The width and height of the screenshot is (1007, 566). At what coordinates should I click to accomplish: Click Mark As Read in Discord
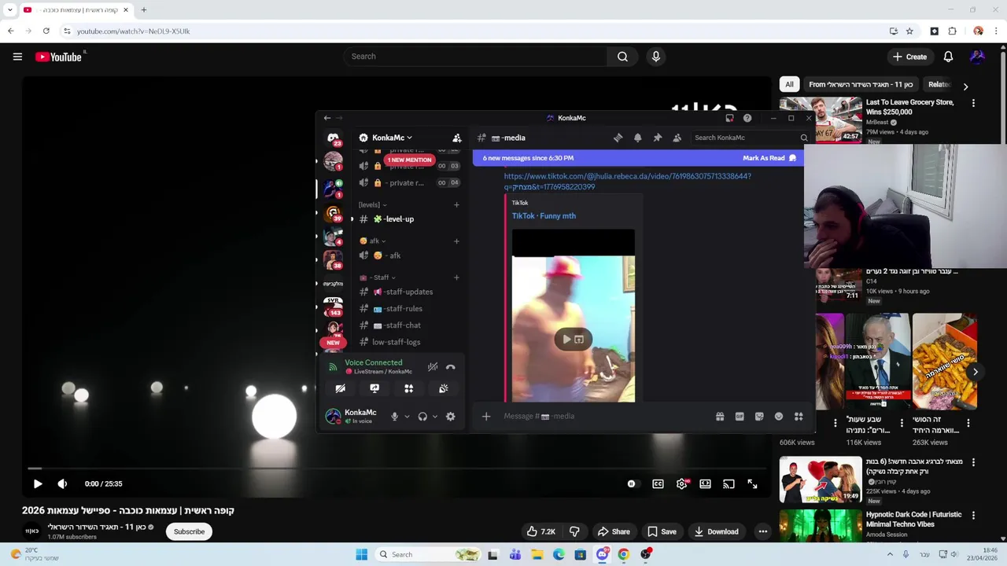click(769, 158)
